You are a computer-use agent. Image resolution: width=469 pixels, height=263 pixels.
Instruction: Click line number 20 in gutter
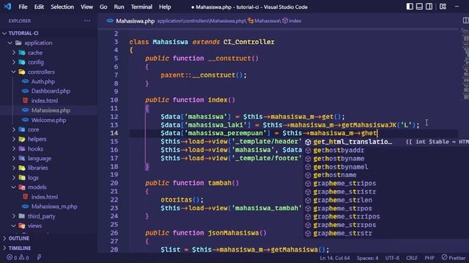pyautogui.click(x=114, y=183)
